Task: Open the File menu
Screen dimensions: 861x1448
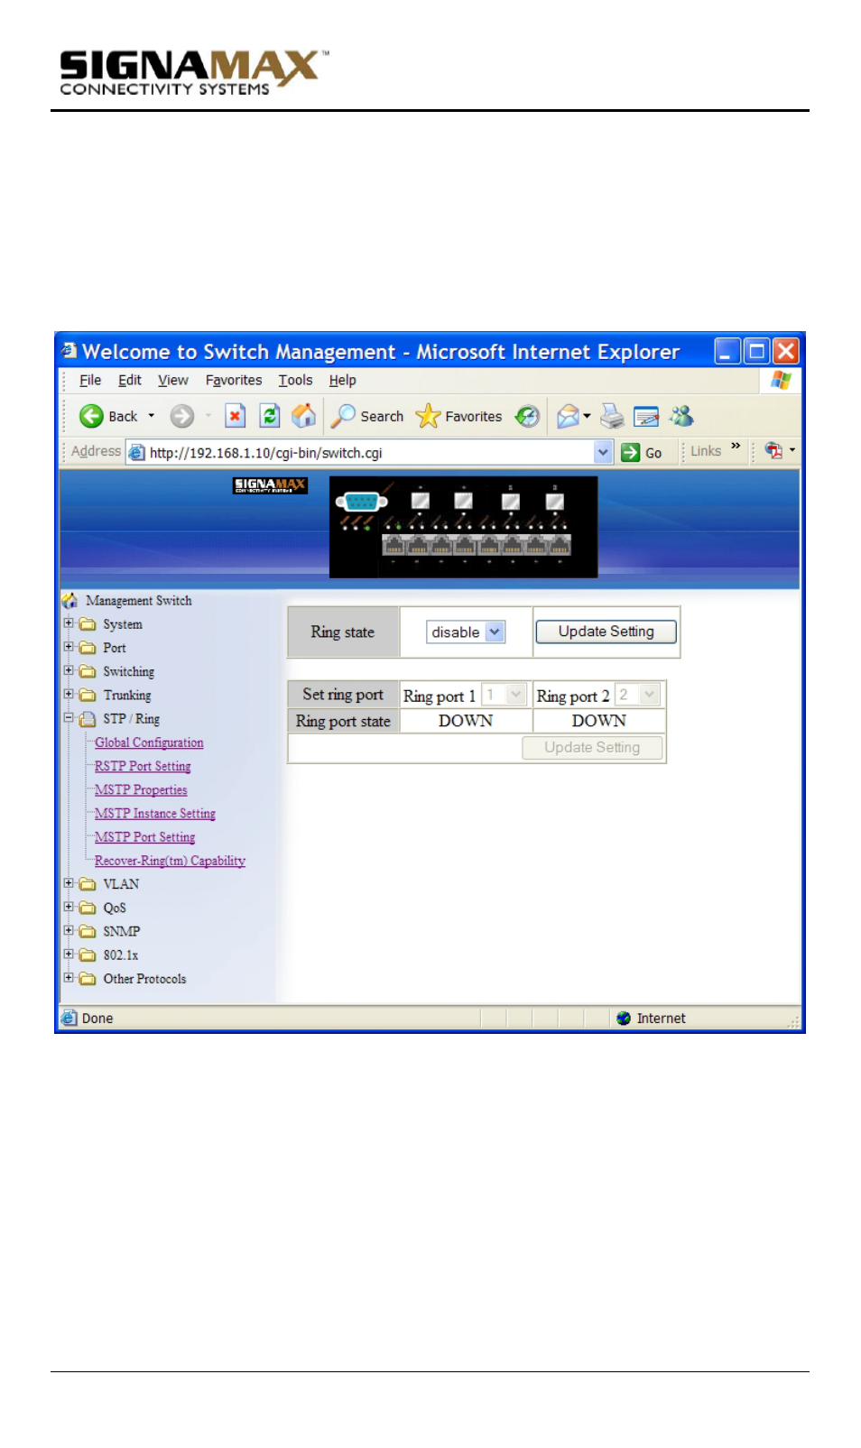Action: 90,381
